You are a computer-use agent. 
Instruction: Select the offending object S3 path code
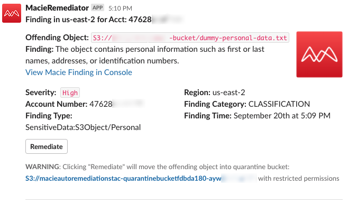click(x=190, y=38)
